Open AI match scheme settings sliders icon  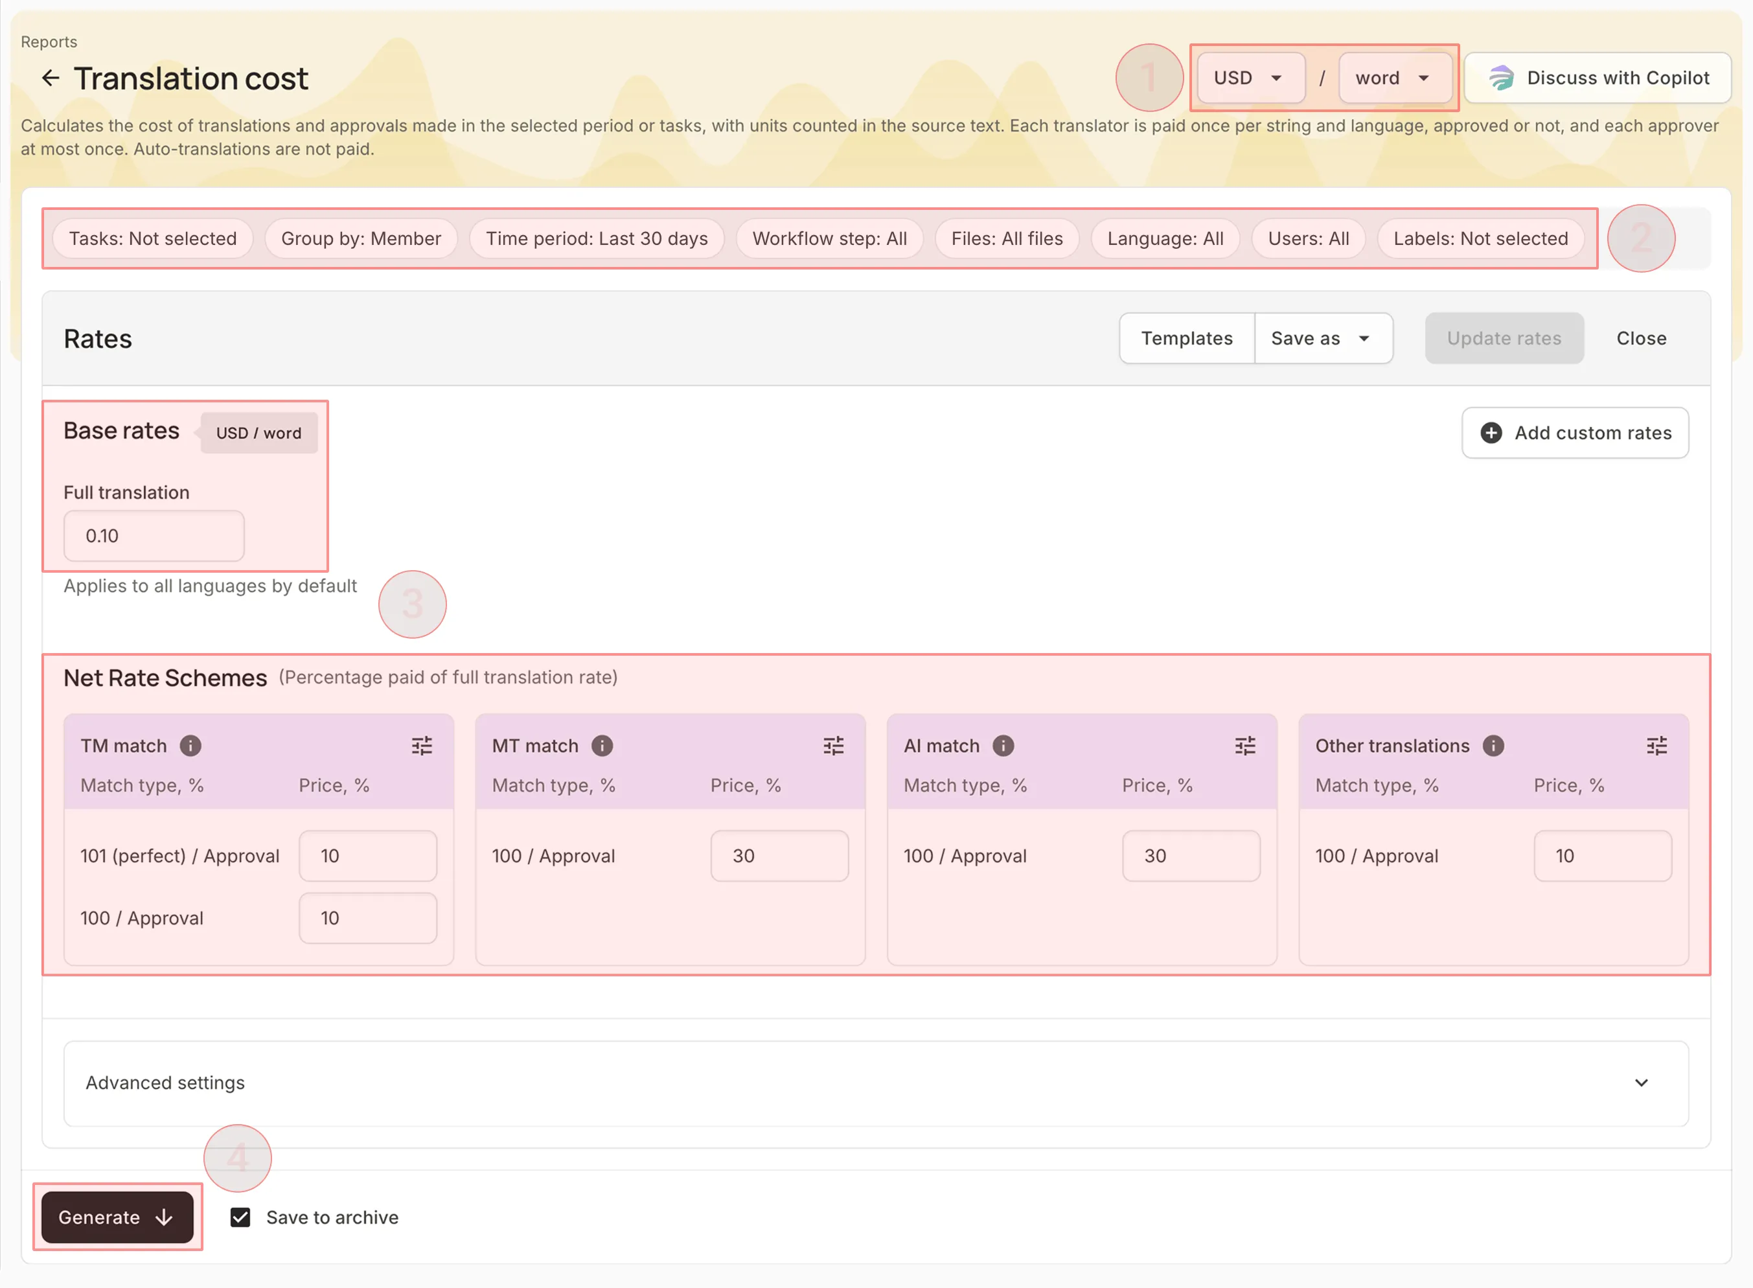[1245, 746]
